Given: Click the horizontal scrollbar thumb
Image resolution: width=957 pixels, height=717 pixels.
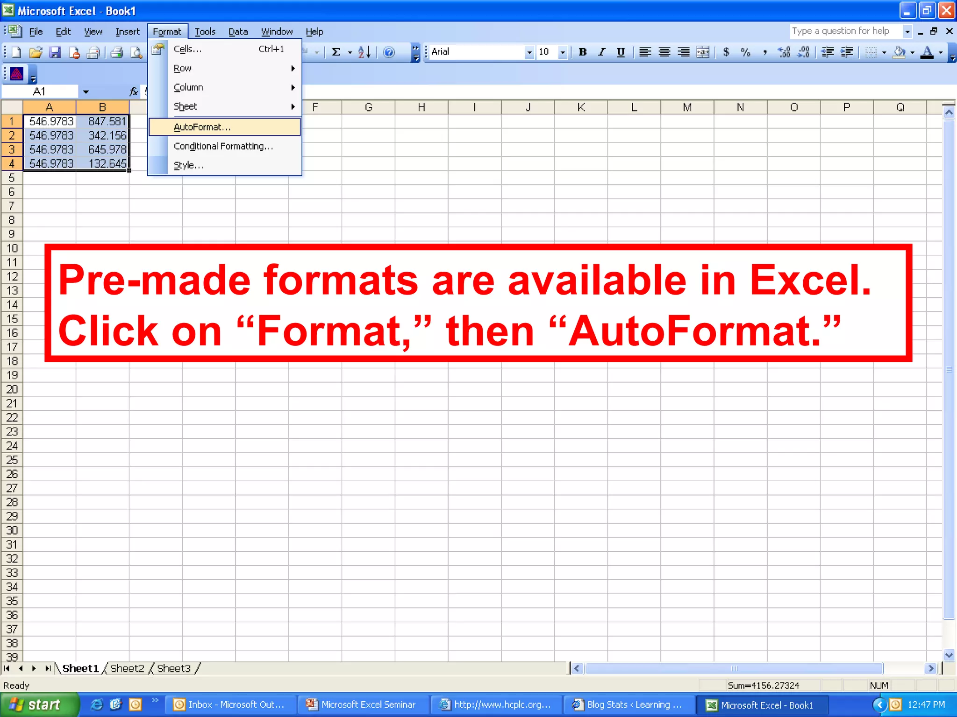Looking at the screenshot, I should [734, 668].
